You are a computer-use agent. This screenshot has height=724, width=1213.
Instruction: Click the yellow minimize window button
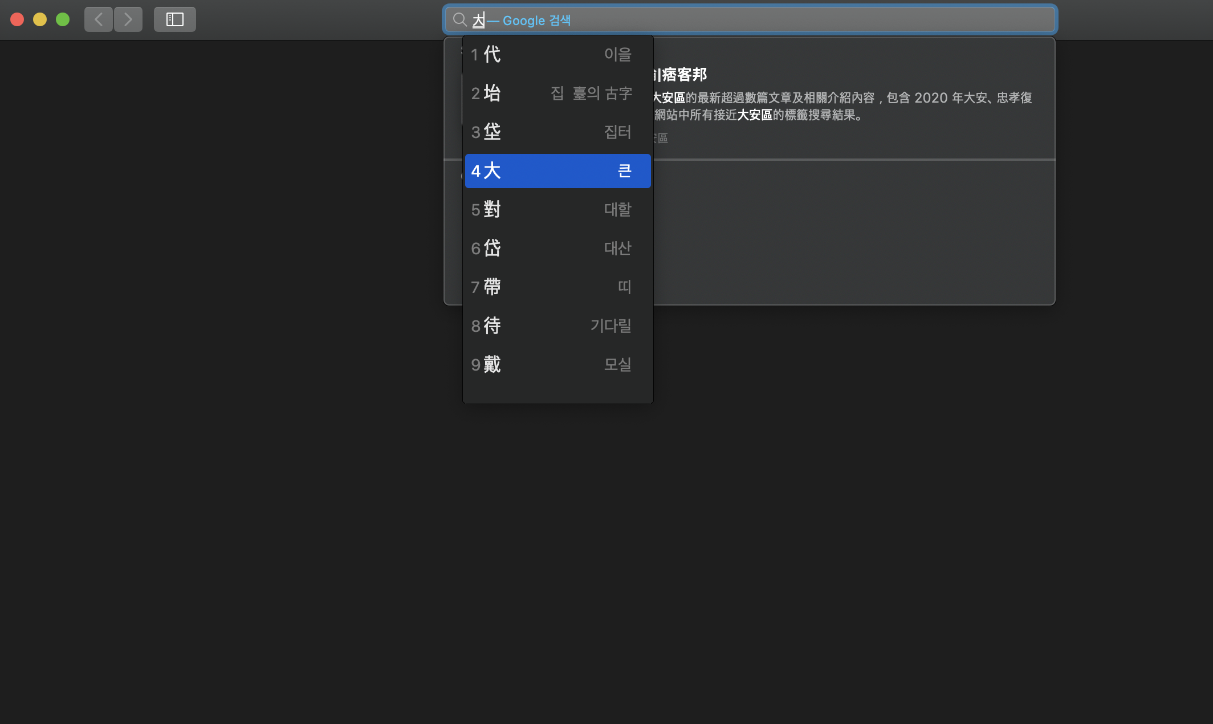coord(40,19)
